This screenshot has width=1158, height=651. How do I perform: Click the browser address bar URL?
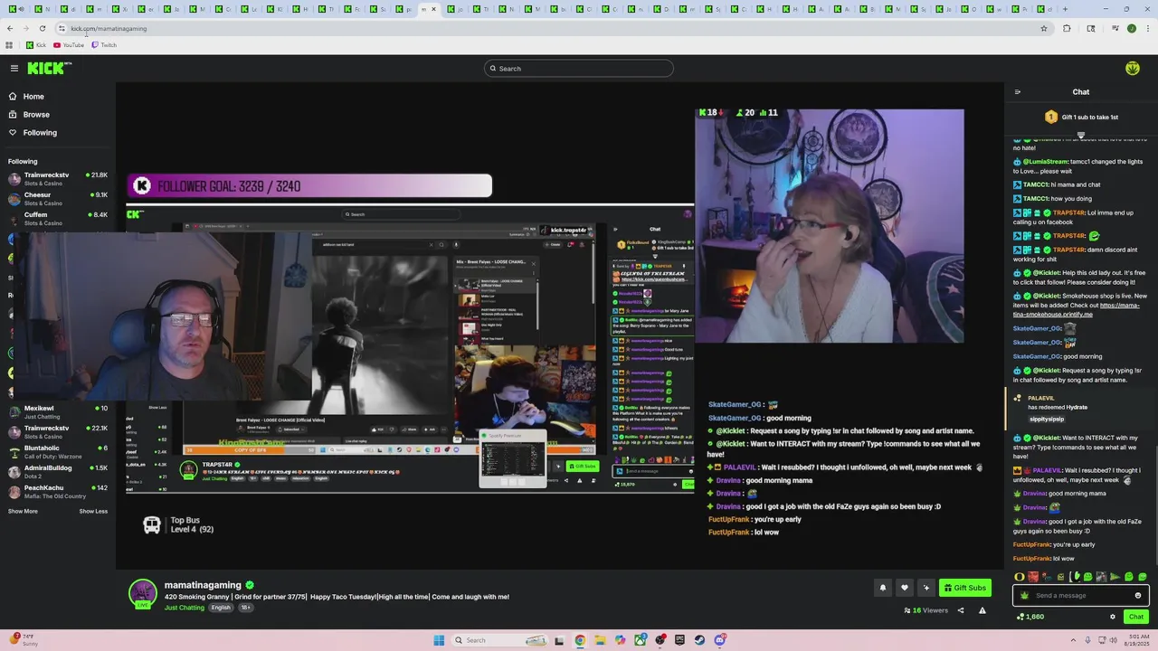[109, 28]
